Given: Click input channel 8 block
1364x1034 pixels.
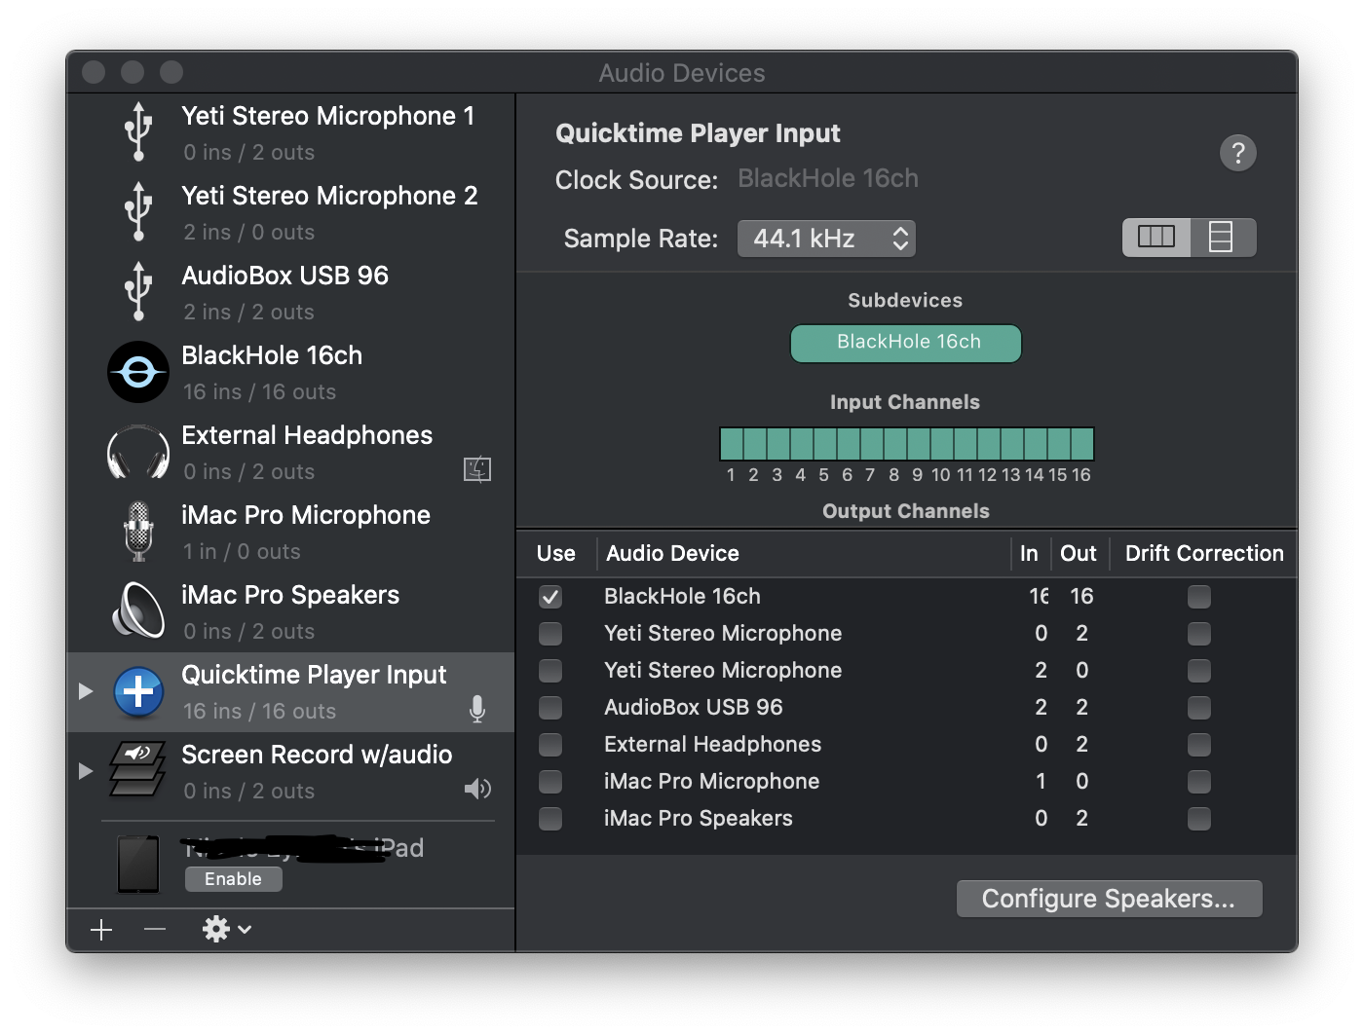Looking at the screenshot, I should 895,444.
